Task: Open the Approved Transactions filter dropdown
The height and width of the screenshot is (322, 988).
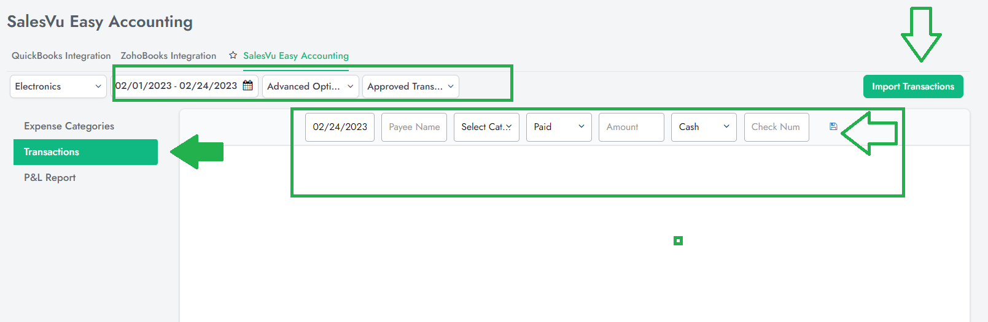Action: click(411, 86)
